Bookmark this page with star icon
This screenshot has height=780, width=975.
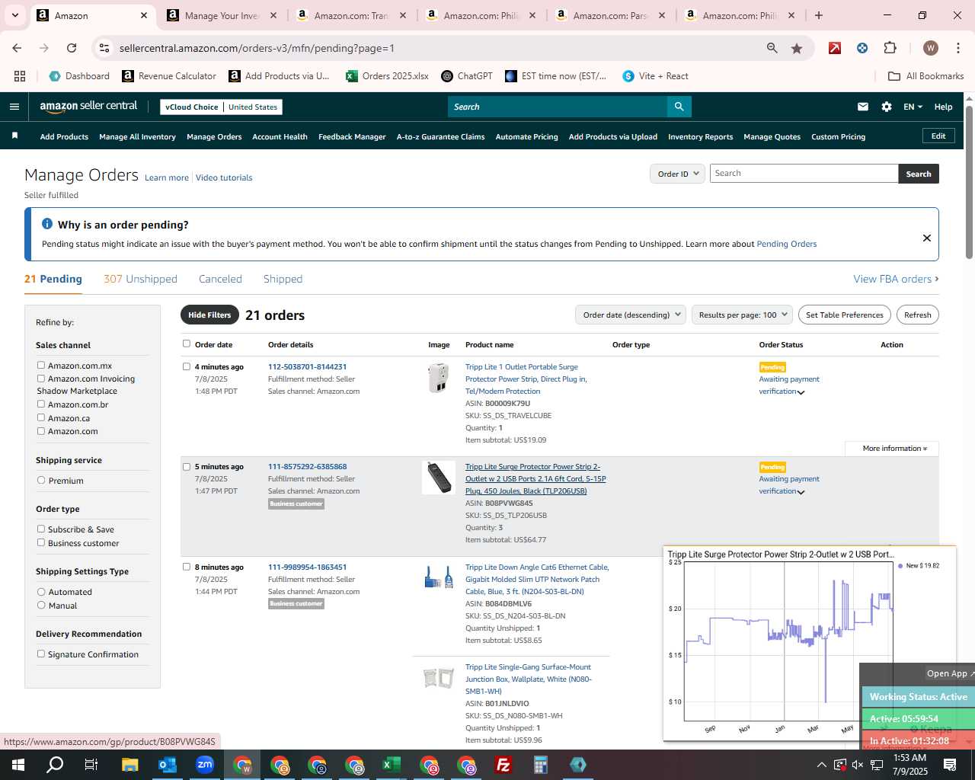click(x=797, y=48)
